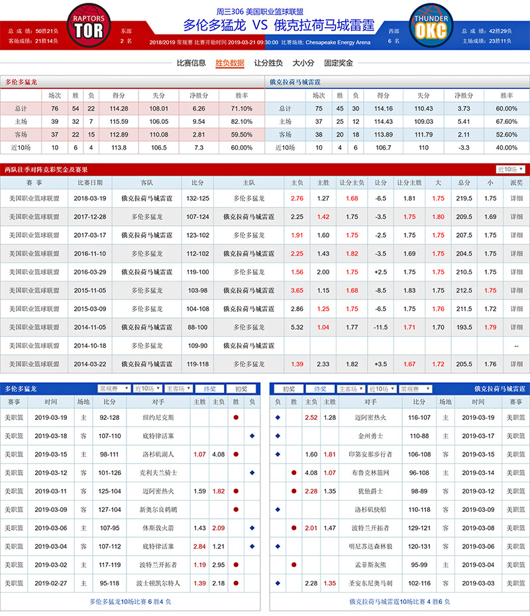Toggle 初奖 in the 多伦多猛龙 panel
This screenshot has width=530, height=616.
tap(241, 389)
